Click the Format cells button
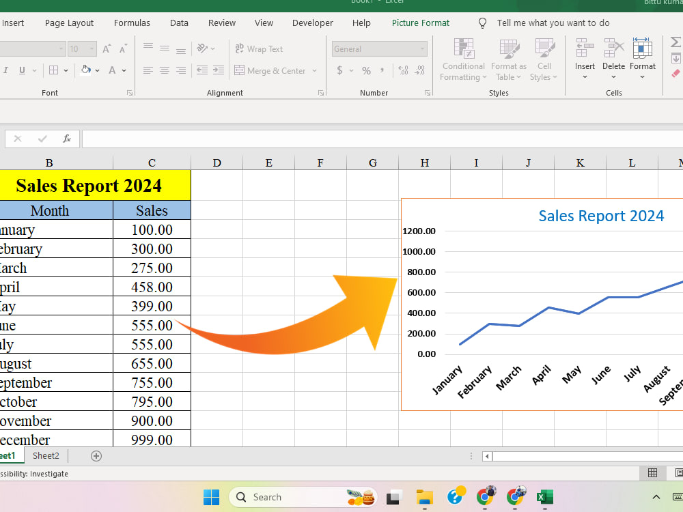Screen dimensions: 683x512 pyautogui.click(x=642, y=59)
